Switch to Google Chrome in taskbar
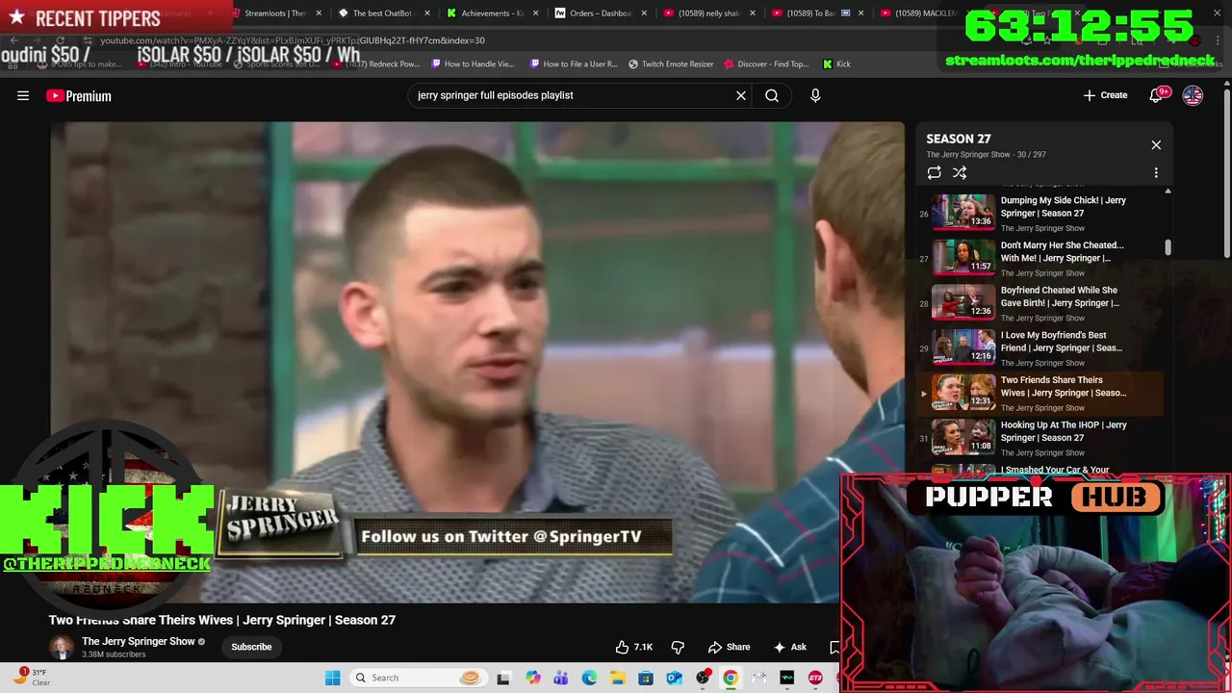1232x693 pixels. 731,678
